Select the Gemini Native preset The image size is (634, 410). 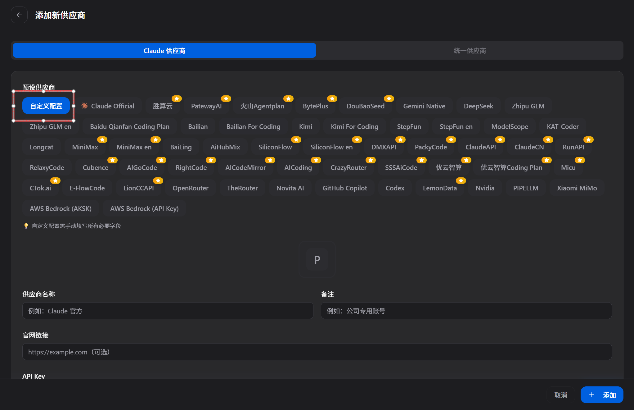424,106
